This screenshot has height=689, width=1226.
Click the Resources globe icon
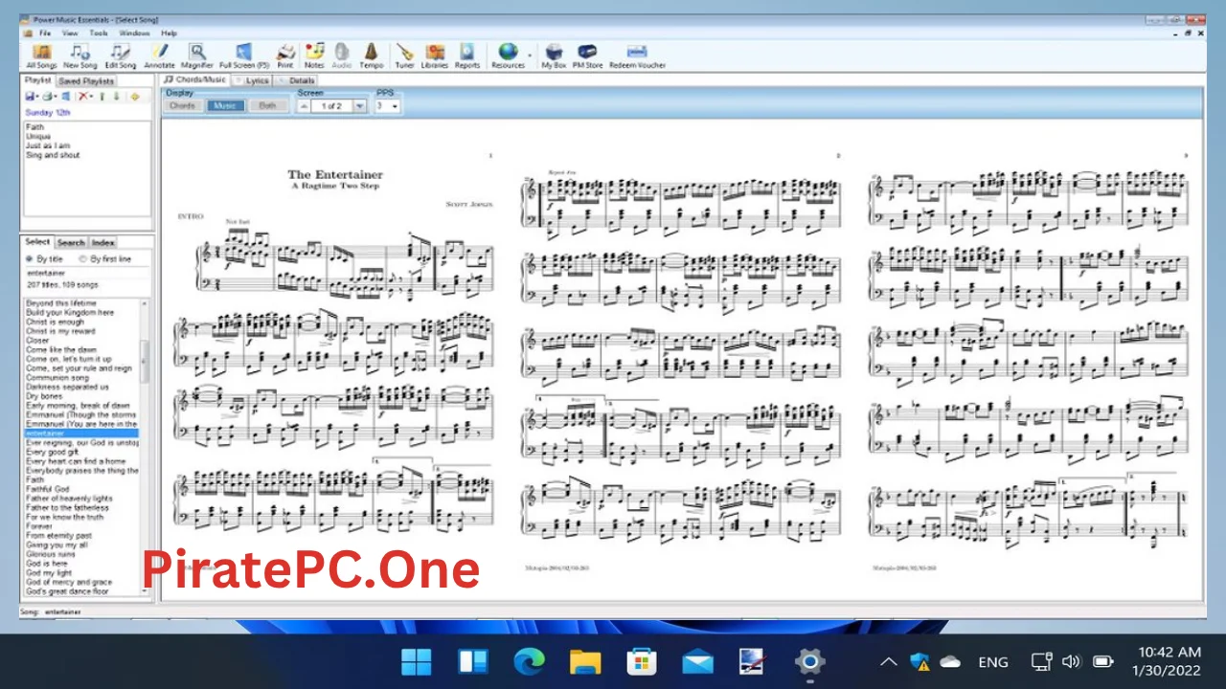coord(509,56)
